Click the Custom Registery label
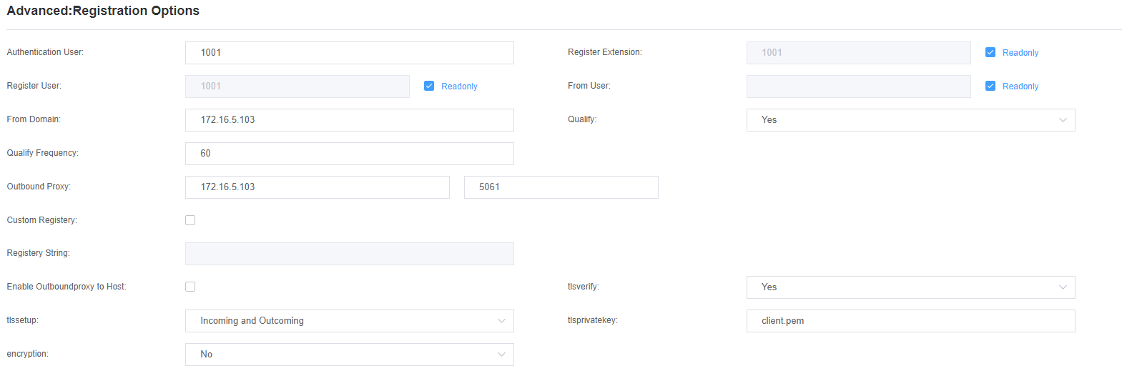Screen dimensions: 1122x371 point(42,220)
